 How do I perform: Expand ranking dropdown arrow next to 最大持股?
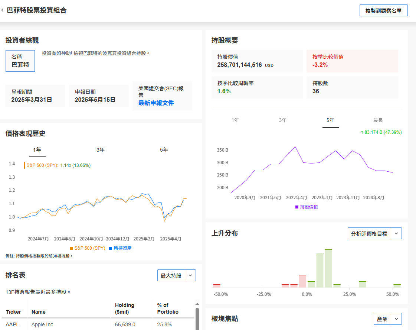(x=190, y=275)
